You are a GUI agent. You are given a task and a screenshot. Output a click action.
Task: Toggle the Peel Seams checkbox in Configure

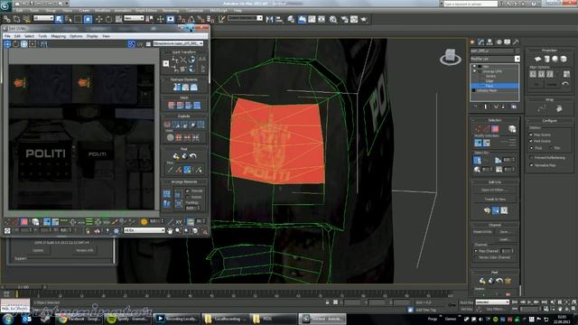pos(531,141)
